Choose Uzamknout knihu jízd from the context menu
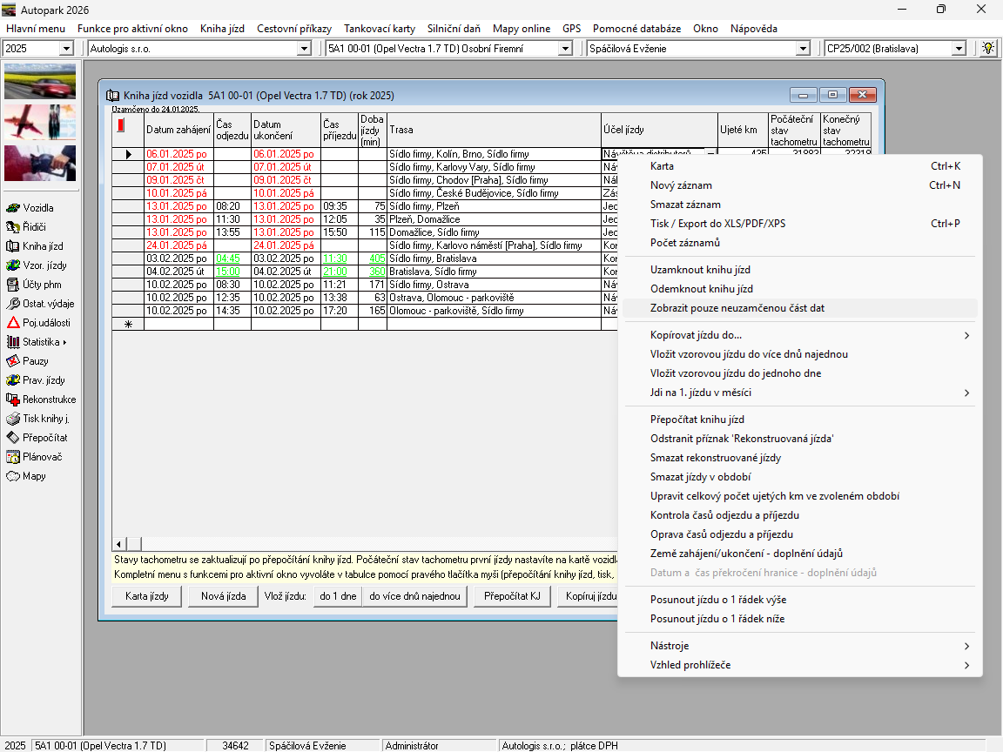1003x752 pixels. coord(700,270)
